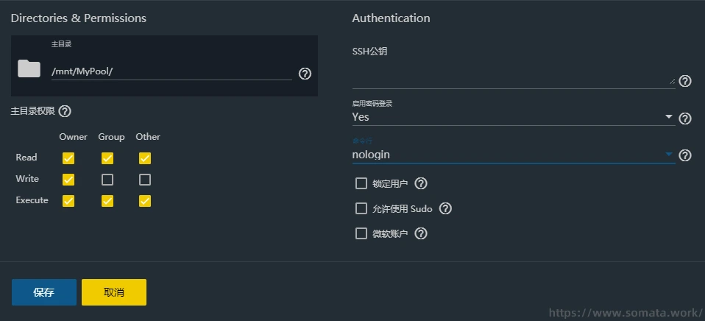Show help for 启用密码登录 setting

click(x=685, y=118)
